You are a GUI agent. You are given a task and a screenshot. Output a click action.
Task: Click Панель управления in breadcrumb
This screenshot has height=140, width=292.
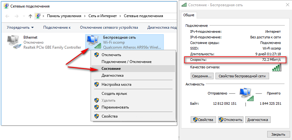pos(64,16)
